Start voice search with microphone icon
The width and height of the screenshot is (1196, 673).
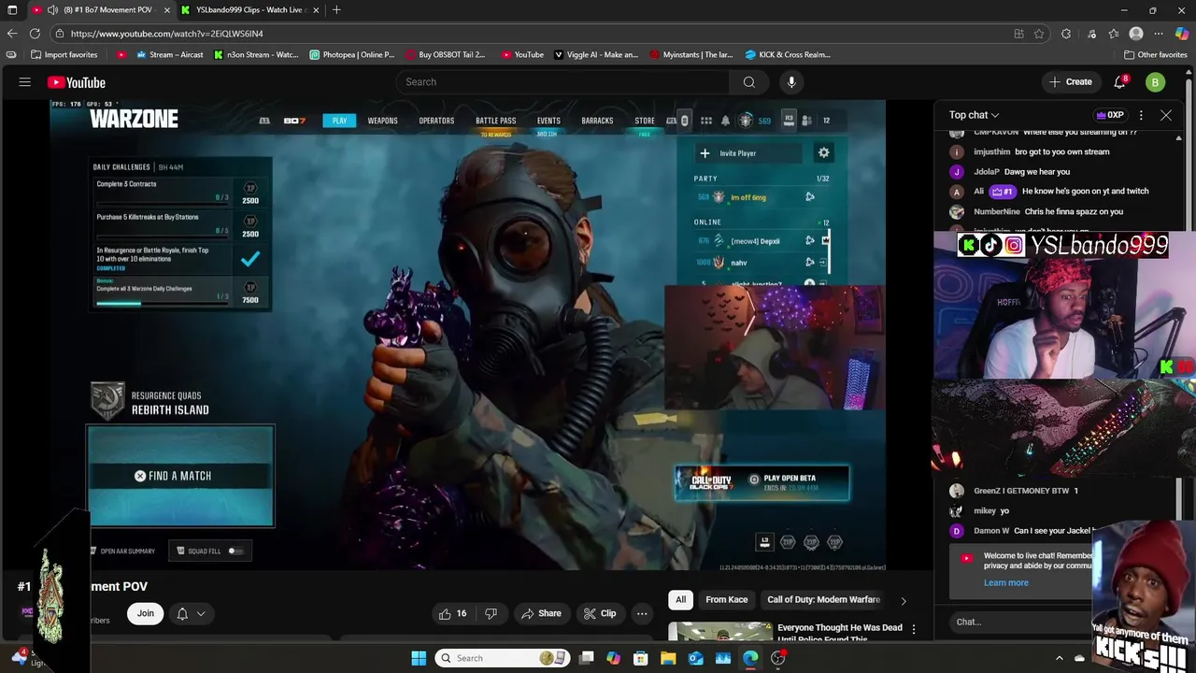[x=791, y=82]
